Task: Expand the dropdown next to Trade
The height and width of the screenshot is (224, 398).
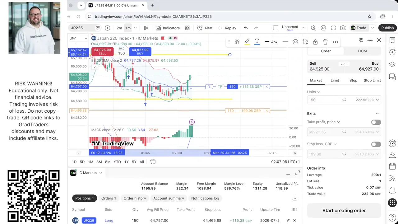Action: tap(373, 28)
